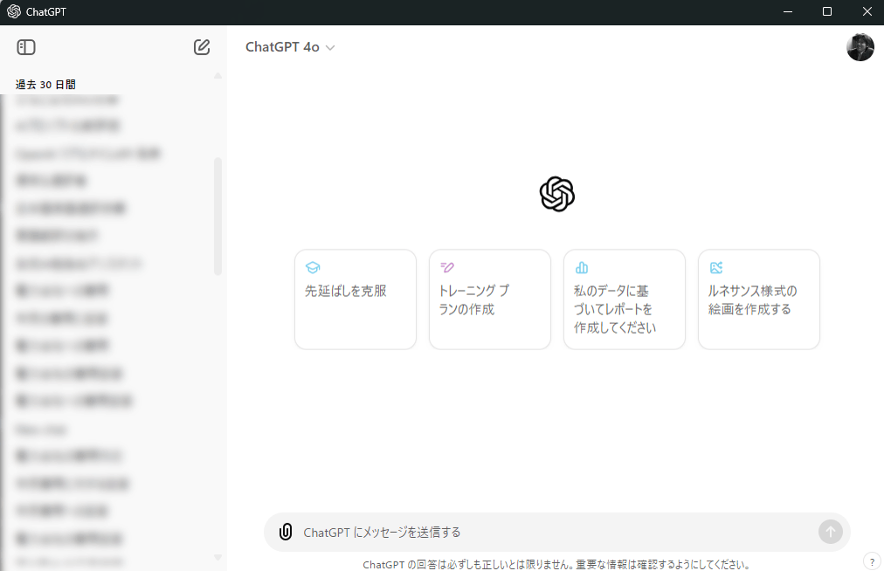884x571 pixels.
Task: Open the user profile avatar menu
Action: click(x=860, y=47)
